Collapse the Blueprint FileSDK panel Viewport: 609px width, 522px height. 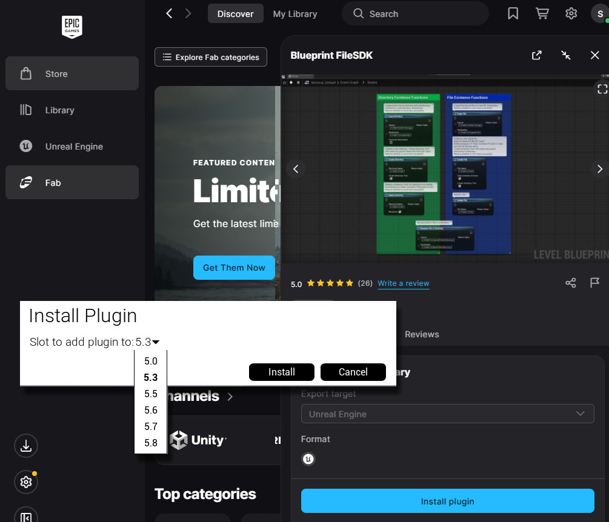coord(566,55)
